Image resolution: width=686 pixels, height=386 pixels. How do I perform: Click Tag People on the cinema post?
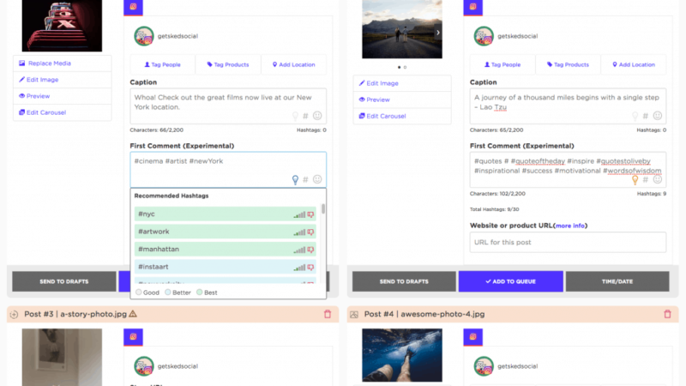coord(162,64)
